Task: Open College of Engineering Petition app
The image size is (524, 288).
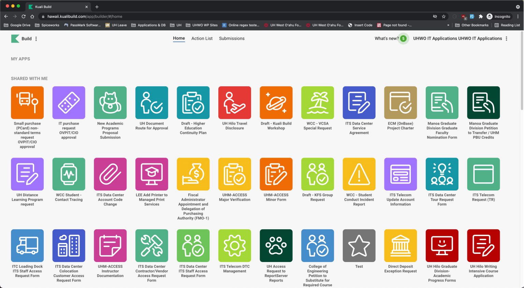Action: point(318,246)
